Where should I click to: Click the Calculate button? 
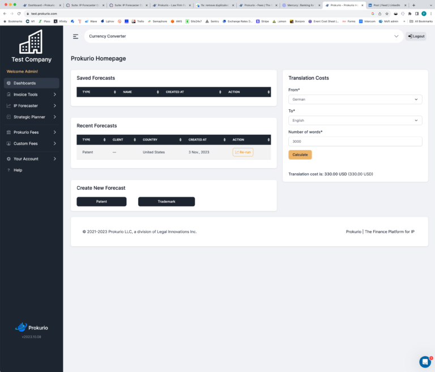click(x=300, y=155)
